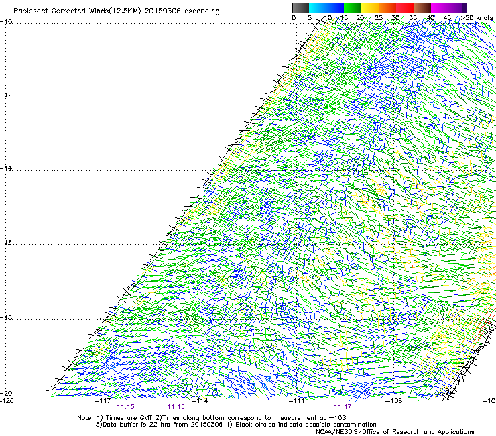
Task: Click the 'Times are GMT' note line
Action: point(212,418)
